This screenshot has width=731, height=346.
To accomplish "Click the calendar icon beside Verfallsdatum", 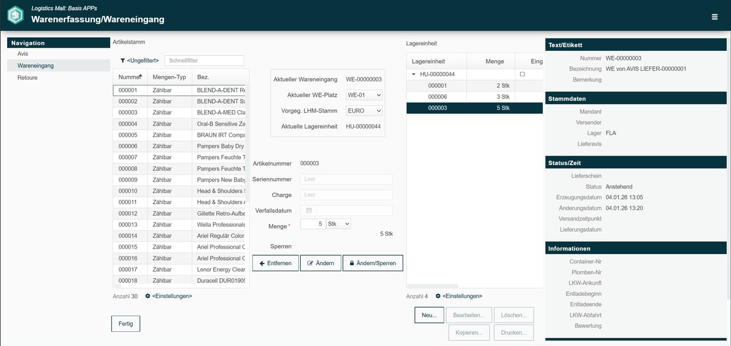I will [x=308, y=210].
